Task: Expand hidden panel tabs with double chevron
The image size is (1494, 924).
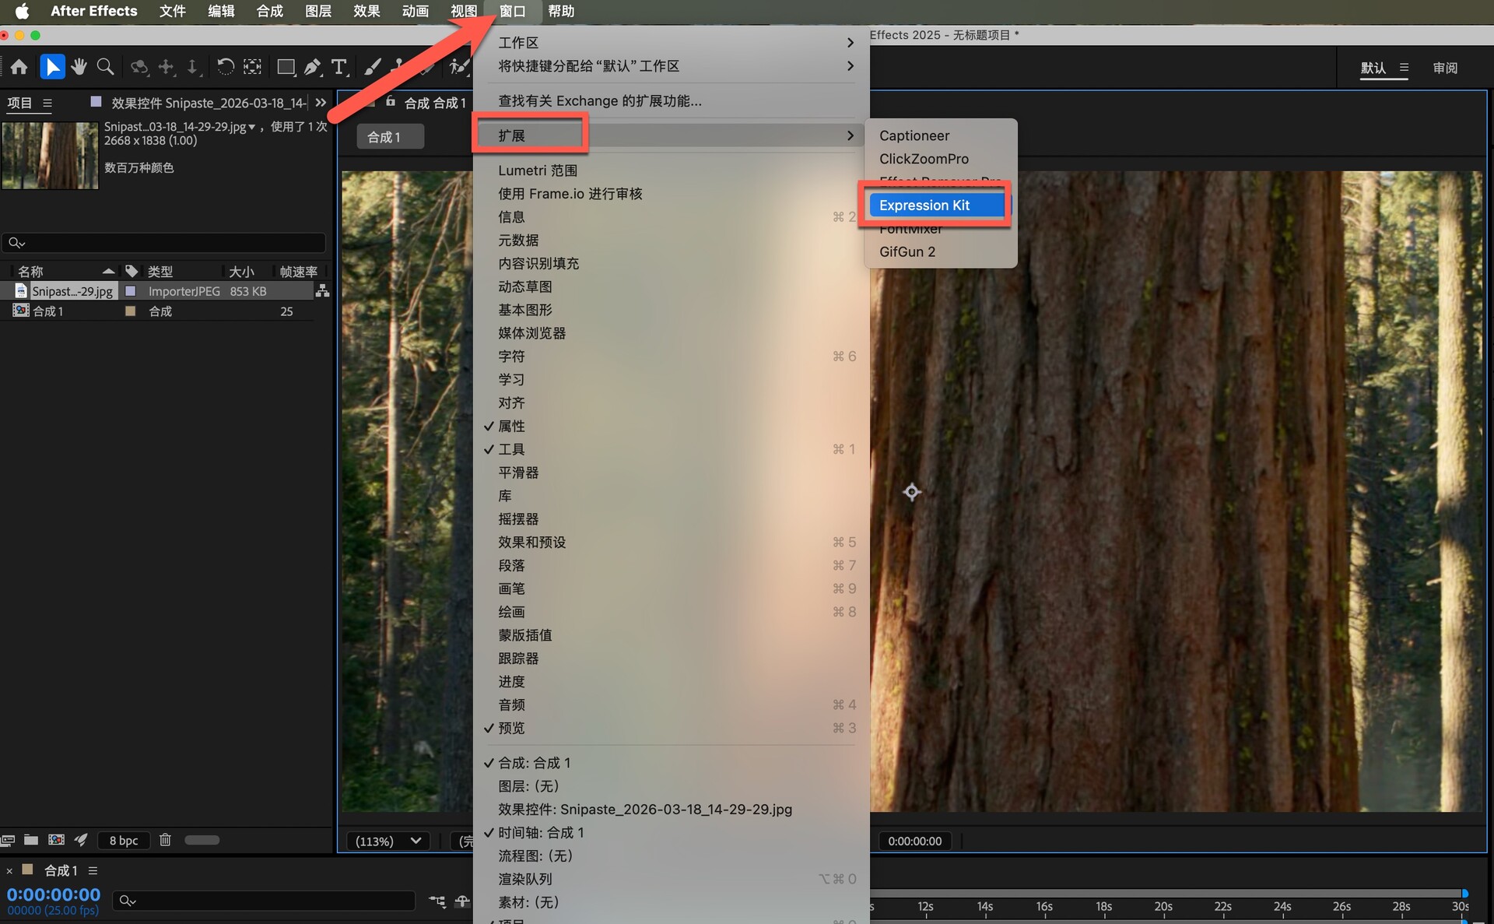Action: 321,103
